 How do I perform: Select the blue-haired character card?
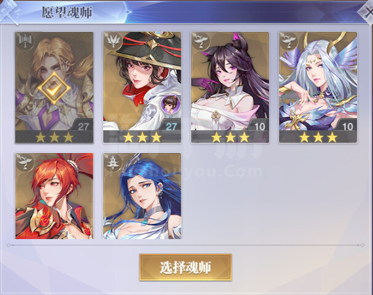click(142, 196)
